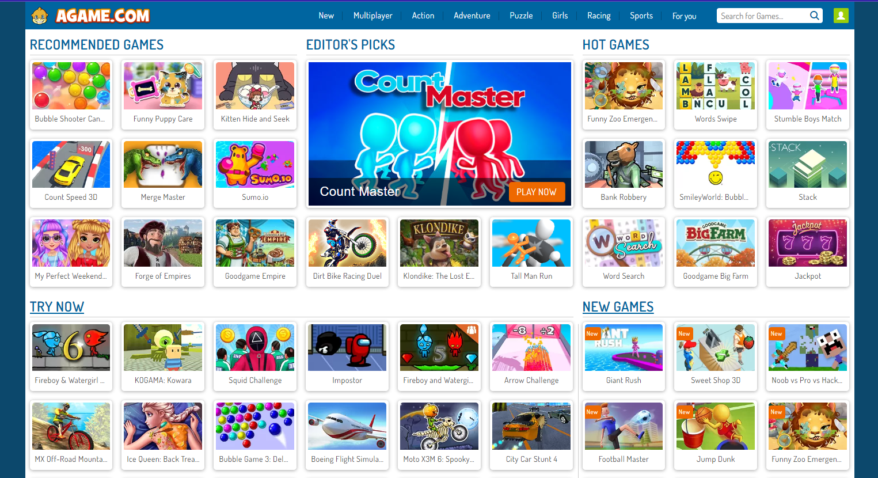878x478 pixels.
Task: Open the green user profile icon
Action: pyautogui.click(x=841, y=16)
